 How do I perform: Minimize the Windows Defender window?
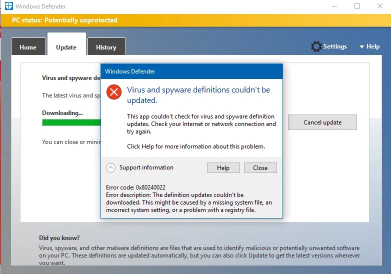334,6
